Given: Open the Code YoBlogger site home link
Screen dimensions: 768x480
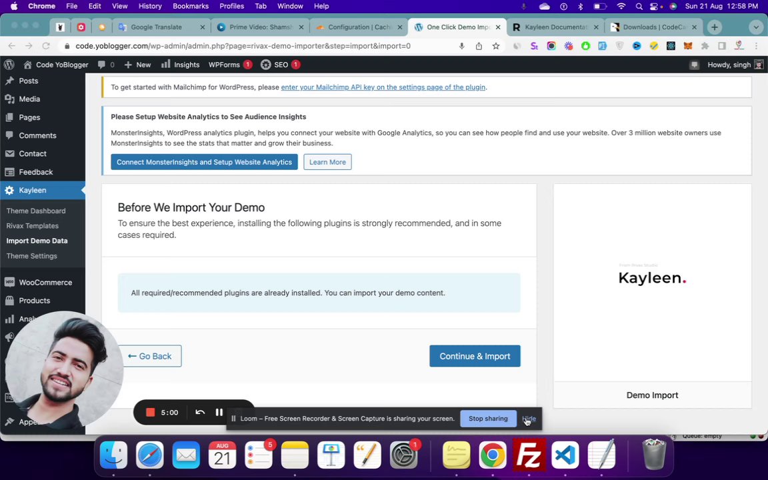Looking at the screenshot, I should tap(56, 65).
